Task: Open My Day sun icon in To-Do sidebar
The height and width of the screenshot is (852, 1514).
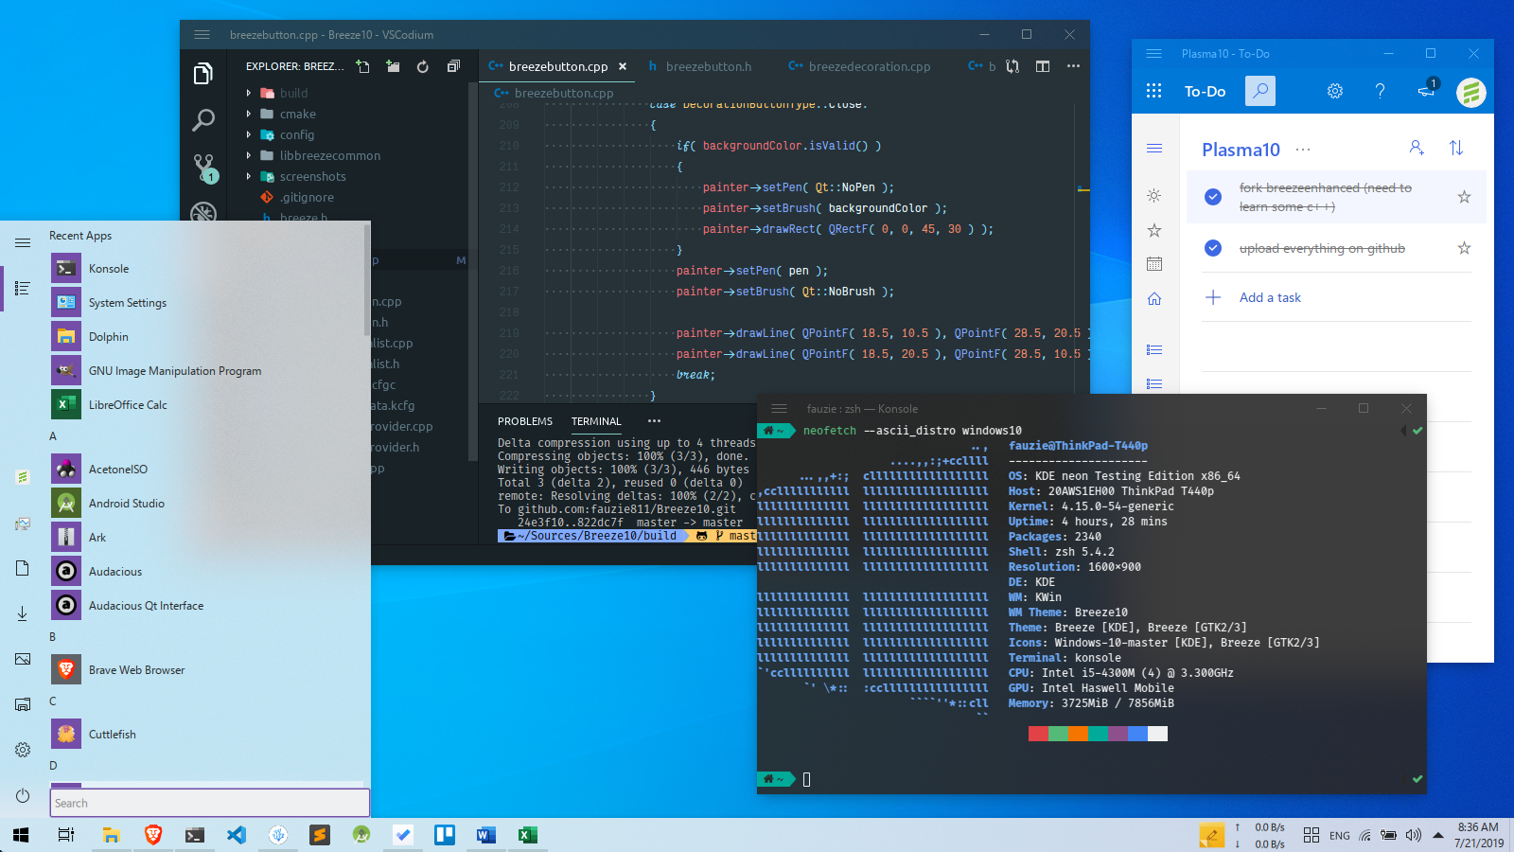Action: tap(1154, 196)
